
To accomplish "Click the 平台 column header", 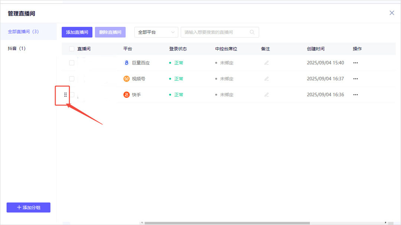I will 128,49.
